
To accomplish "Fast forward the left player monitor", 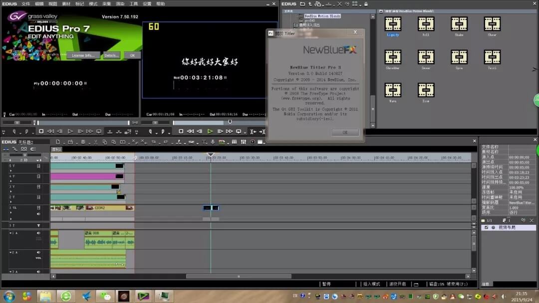I will click(90, 132).
